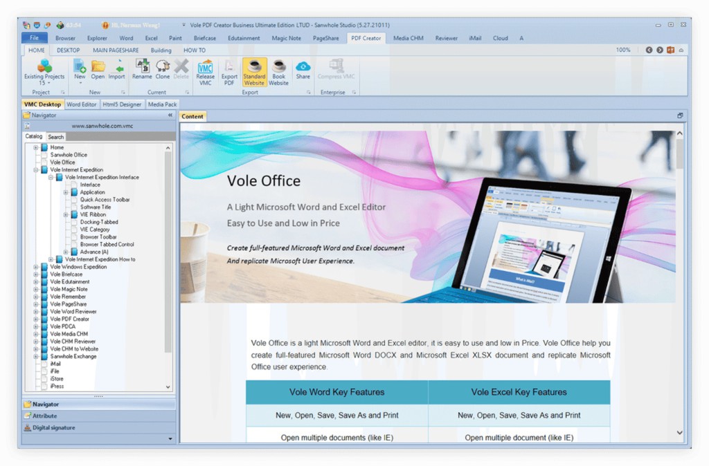Open the Standard Website export icon

[254, 71]
